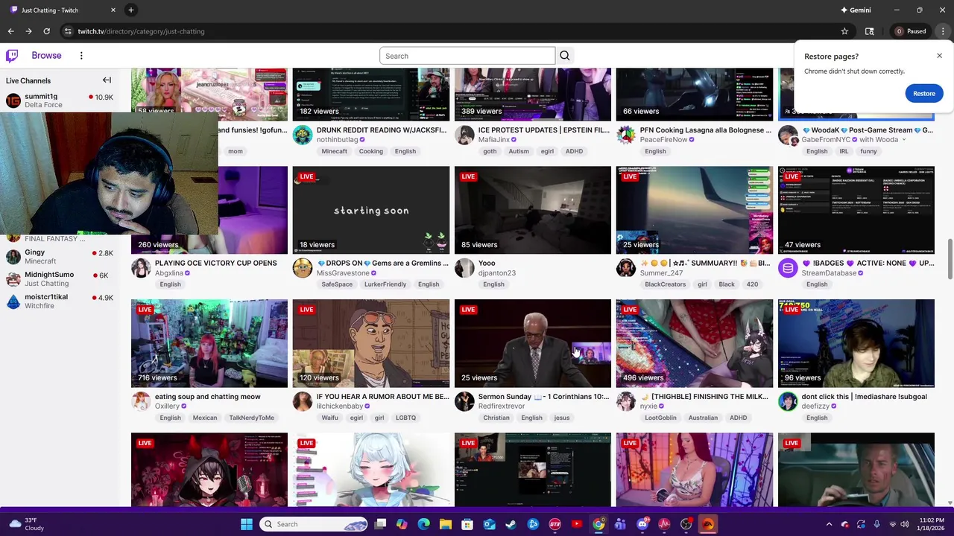Open the Sermon Sunday stream thumbnail
The height and width of the screenshot is (536, 954).
532,343
